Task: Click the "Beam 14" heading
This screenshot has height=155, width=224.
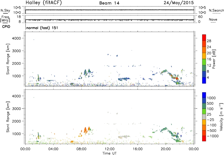Action: (x=109, y=3)
